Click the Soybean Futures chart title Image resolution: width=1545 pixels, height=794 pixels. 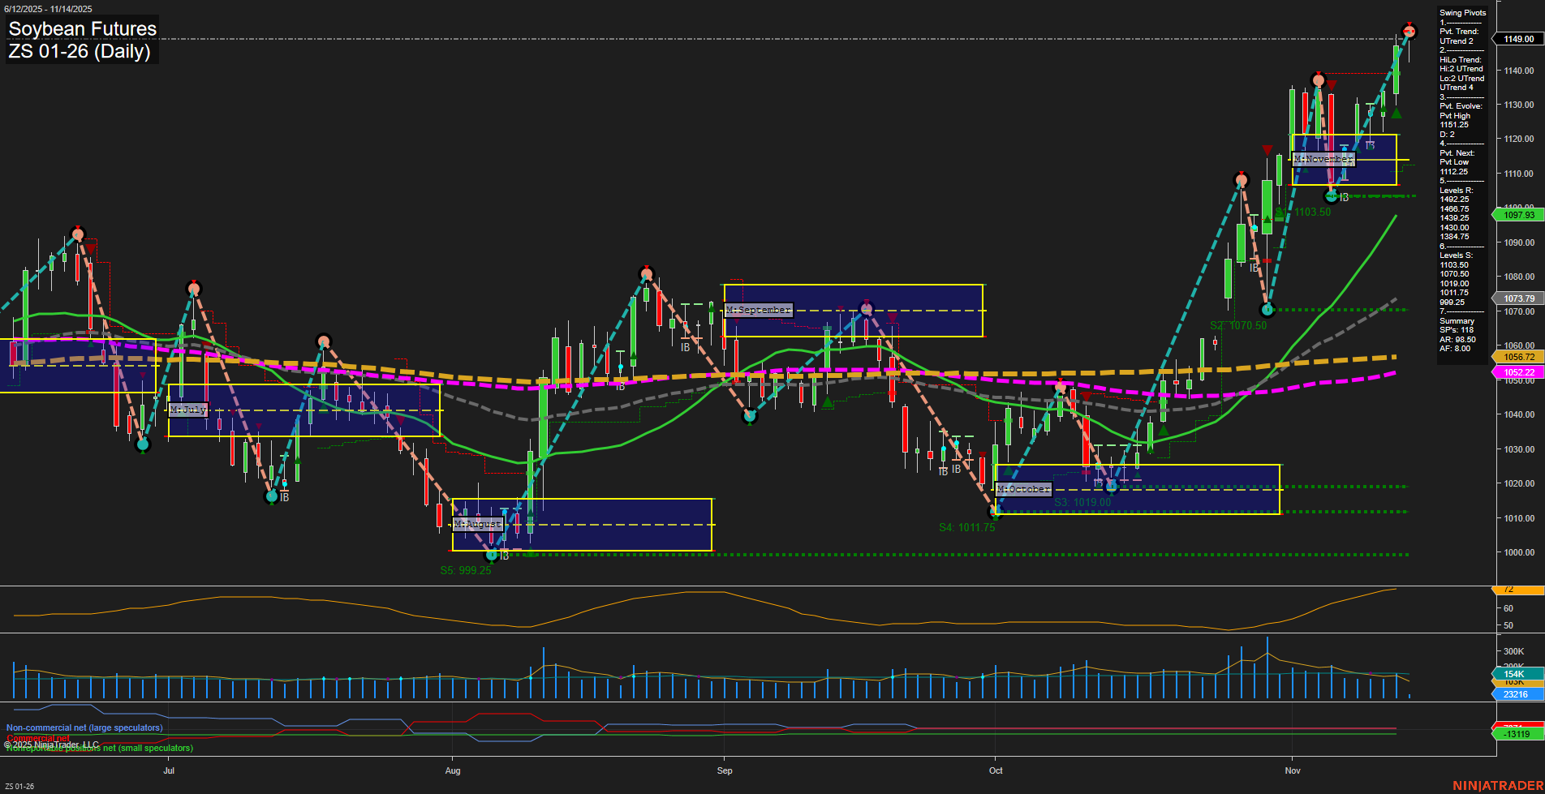click(81, 28)
